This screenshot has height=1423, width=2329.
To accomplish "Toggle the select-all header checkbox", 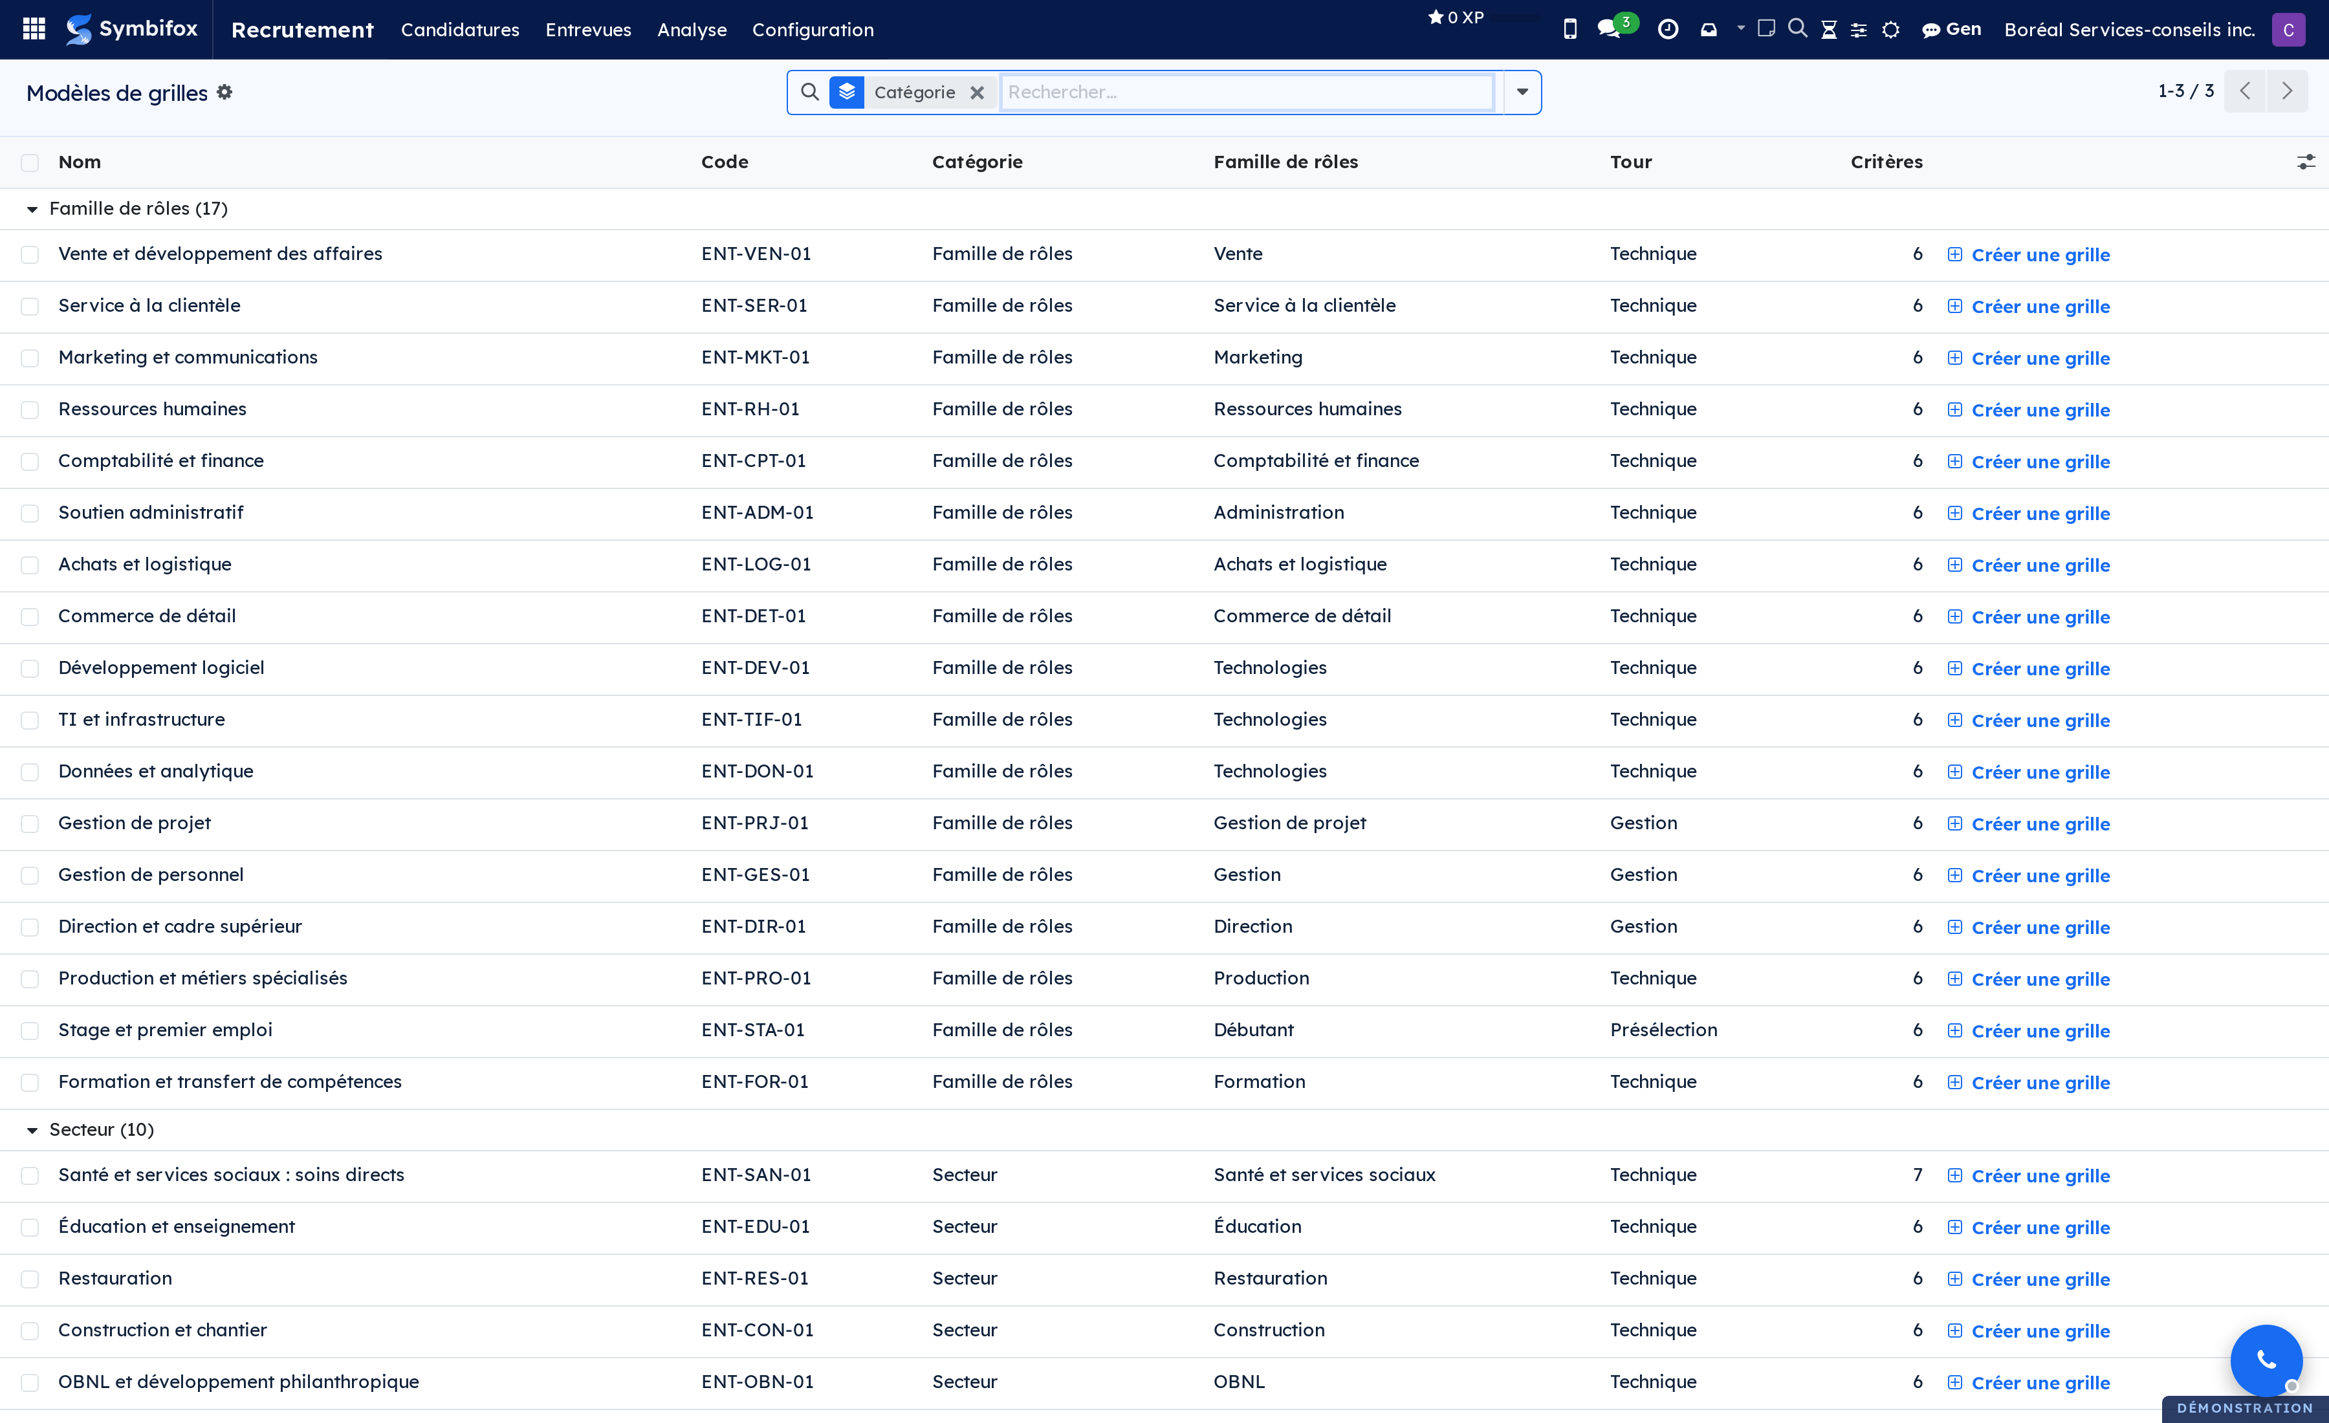I will [30, 162].
